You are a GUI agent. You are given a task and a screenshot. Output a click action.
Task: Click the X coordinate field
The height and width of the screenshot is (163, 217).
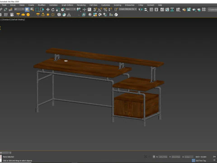pos(163,157)
